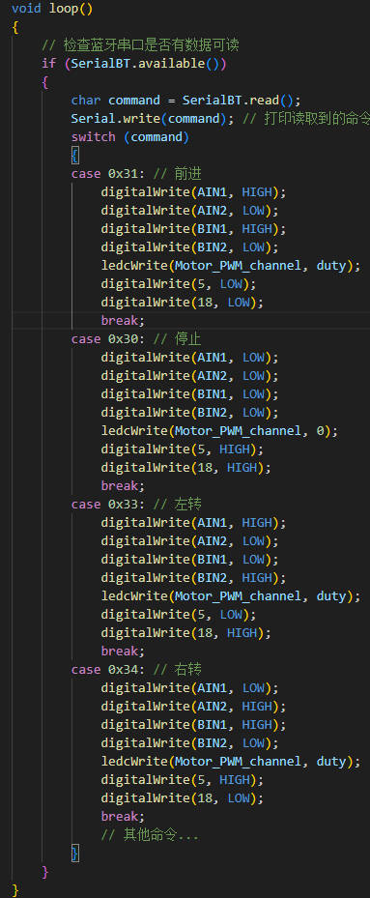Image resolution: width=370 pixels, height=898 pixels.
Task: Click the '// 检查蓝牙串口是否有数据可读' comment
Action: point(140,45)
